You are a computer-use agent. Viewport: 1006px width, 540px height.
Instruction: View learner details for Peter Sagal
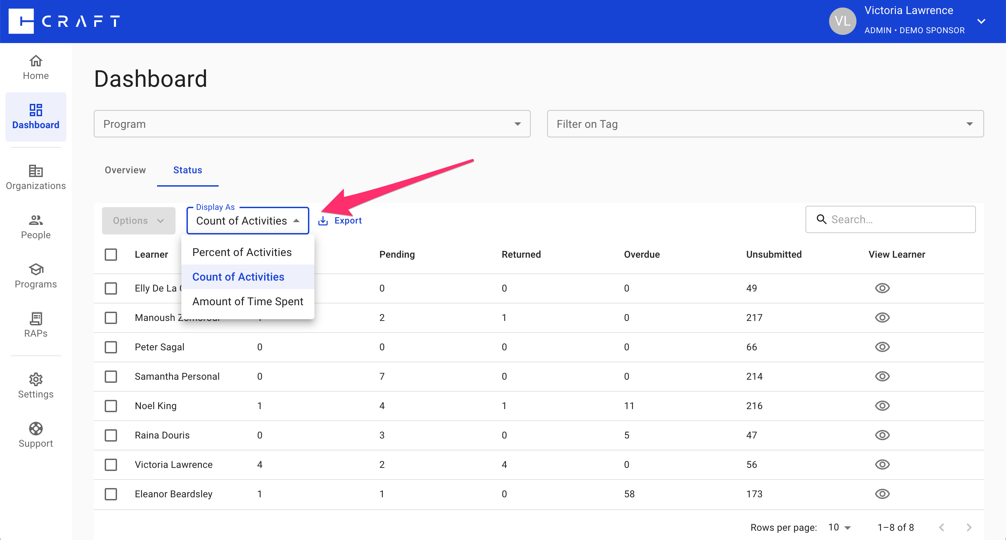882,347
